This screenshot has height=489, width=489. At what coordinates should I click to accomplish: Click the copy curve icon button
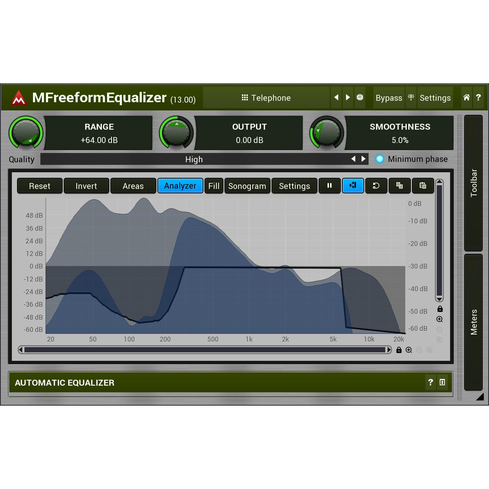(399, 186)
